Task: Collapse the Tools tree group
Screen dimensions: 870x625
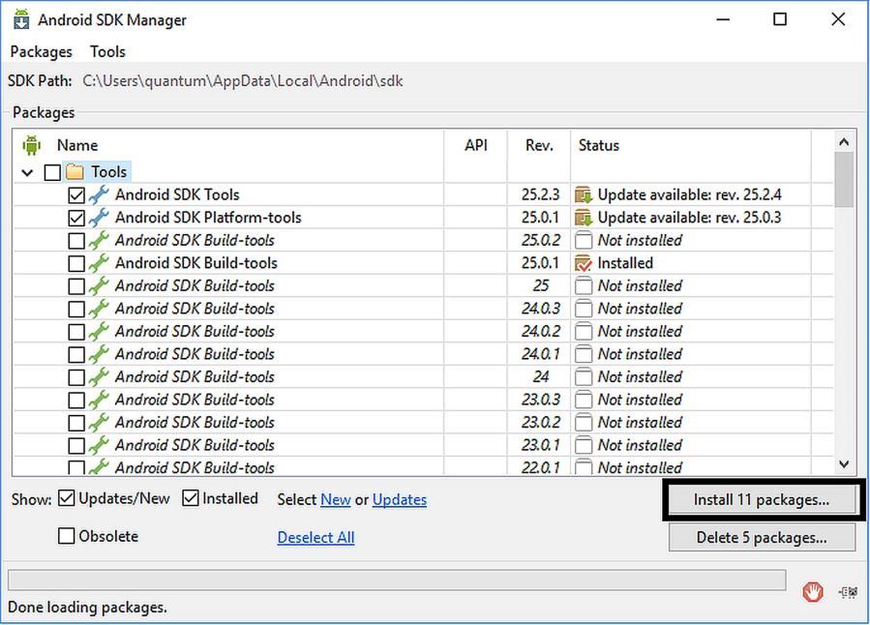Action: 27,172
